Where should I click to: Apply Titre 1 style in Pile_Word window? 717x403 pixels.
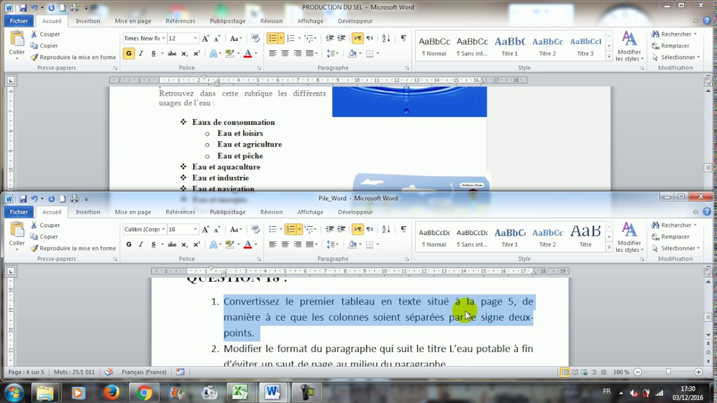(510, 237)
